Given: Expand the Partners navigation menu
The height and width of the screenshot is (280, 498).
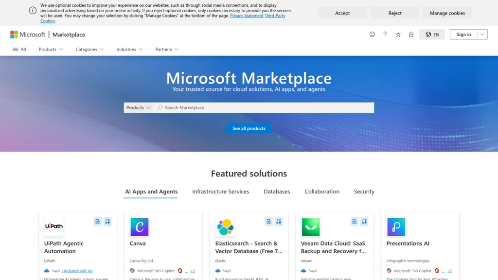Looking at the screenshot, I should pos(167,49).
